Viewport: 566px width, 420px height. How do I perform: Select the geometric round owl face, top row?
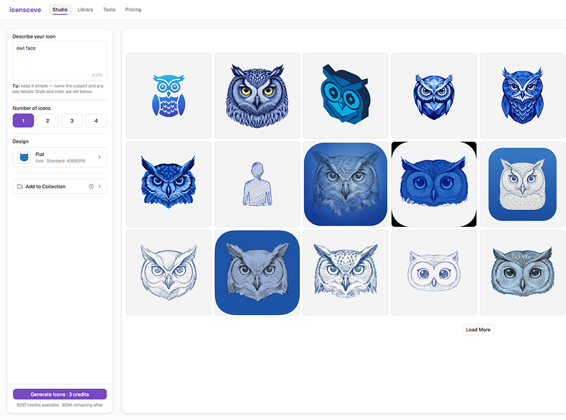tap(434, 96)
